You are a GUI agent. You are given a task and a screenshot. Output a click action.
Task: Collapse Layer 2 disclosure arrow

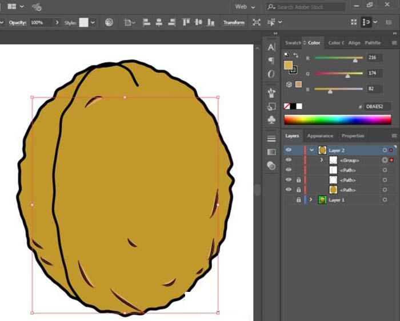click(x=312, y=150)
